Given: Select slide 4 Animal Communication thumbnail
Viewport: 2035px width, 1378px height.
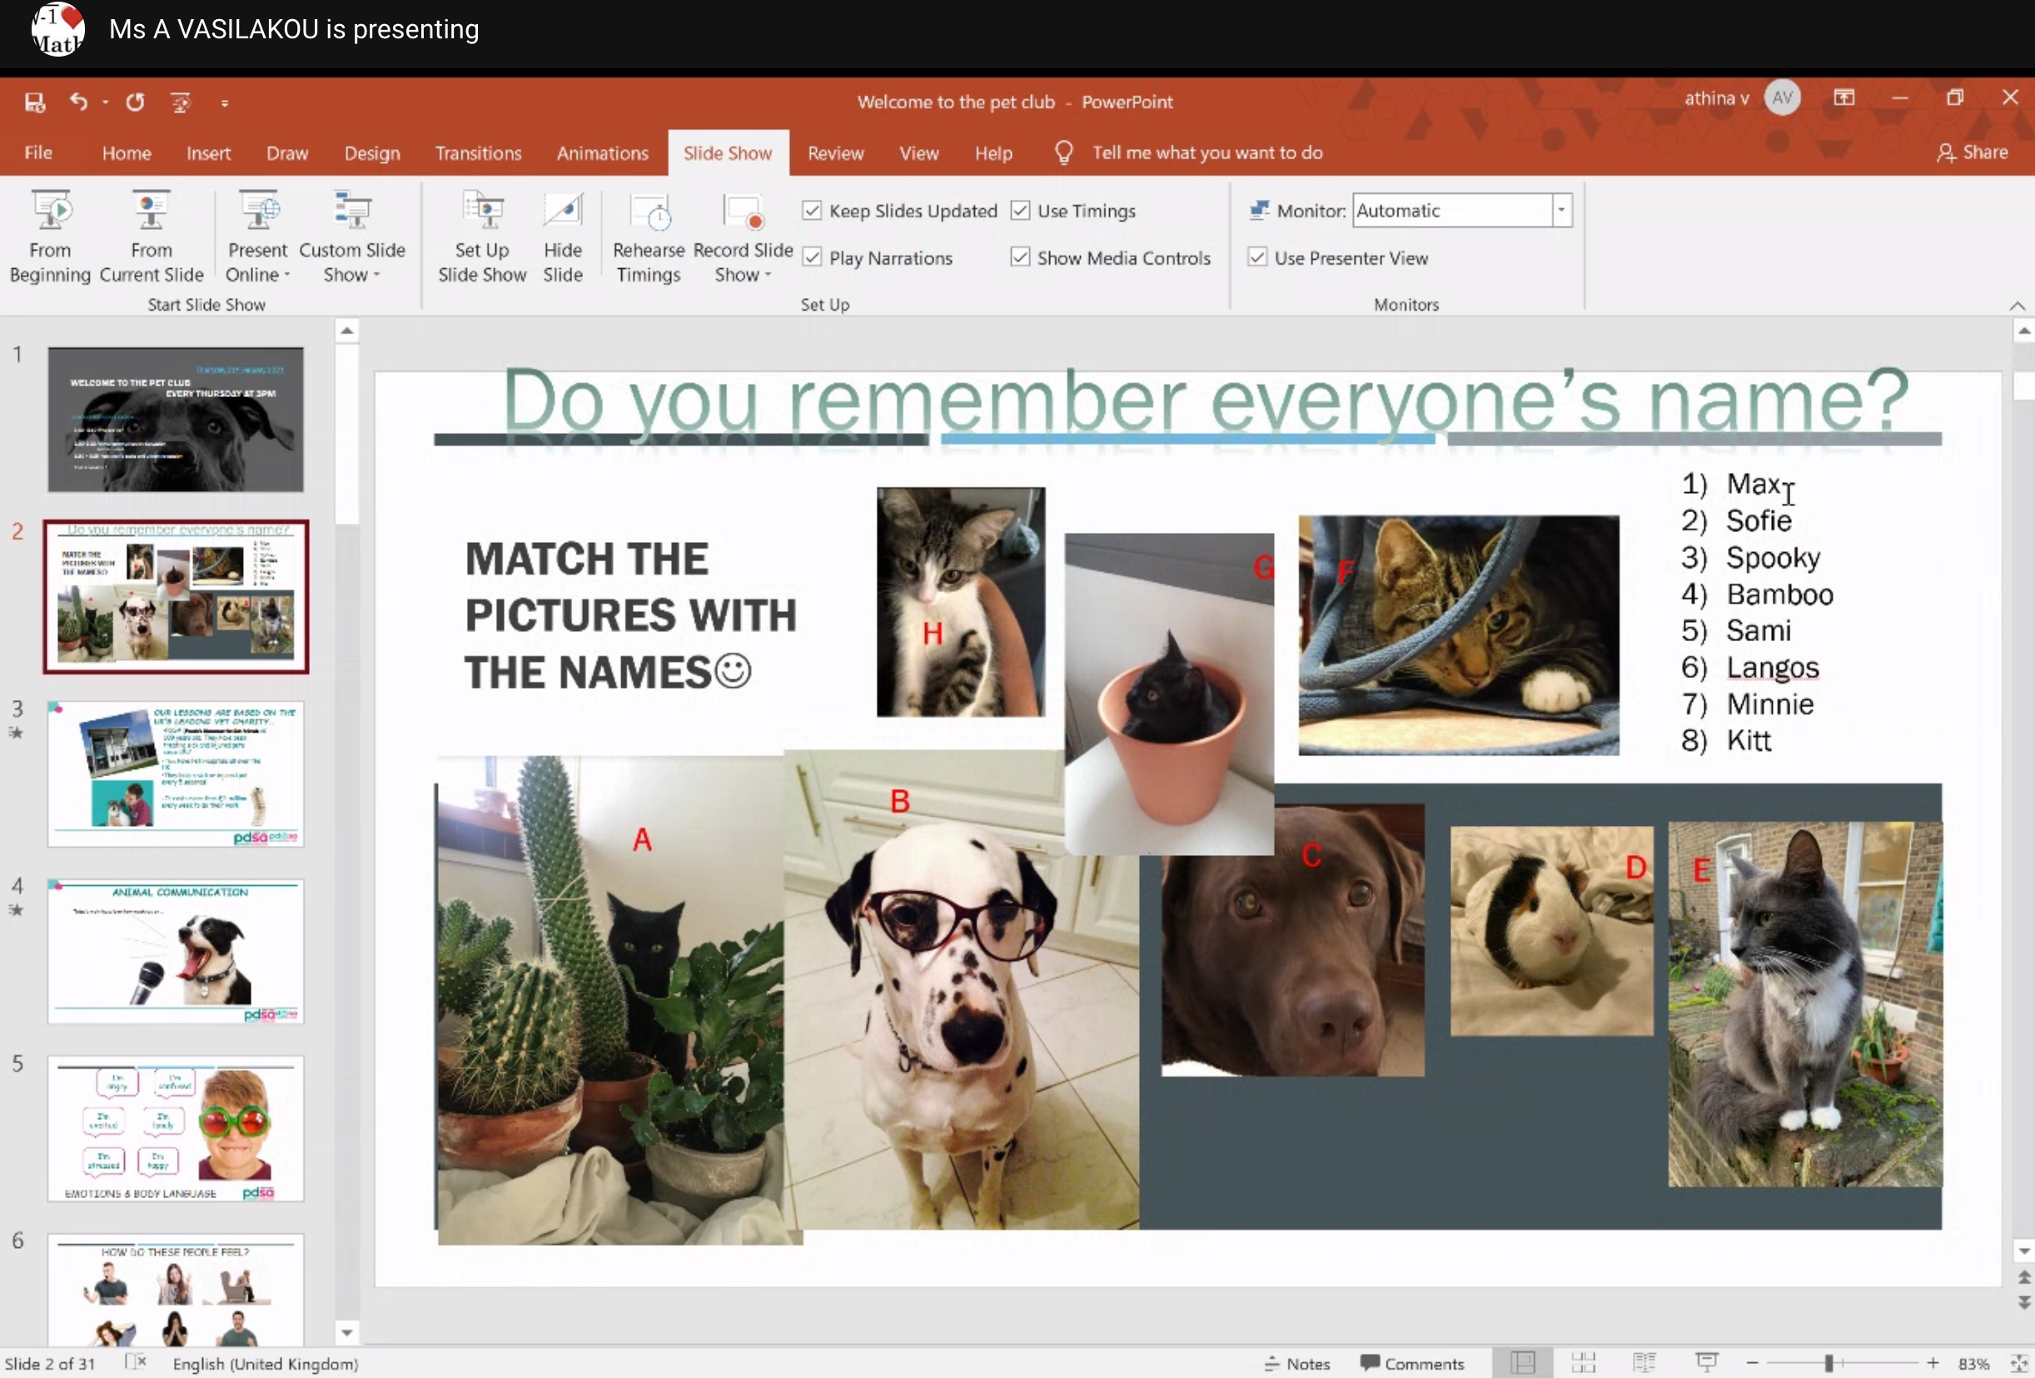Looking at the screenshot, I should (x=175, y=951).
